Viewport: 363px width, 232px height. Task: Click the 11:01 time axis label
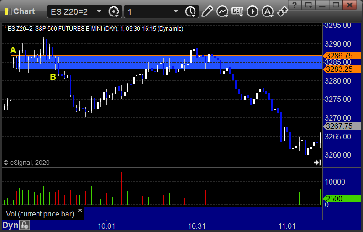click(x=287, y=226)
